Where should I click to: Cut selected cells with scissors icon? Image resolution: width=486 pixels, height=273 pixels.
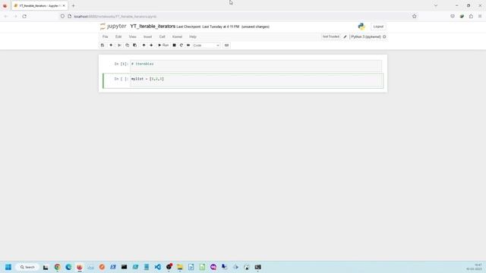click(x=119, y=45)
